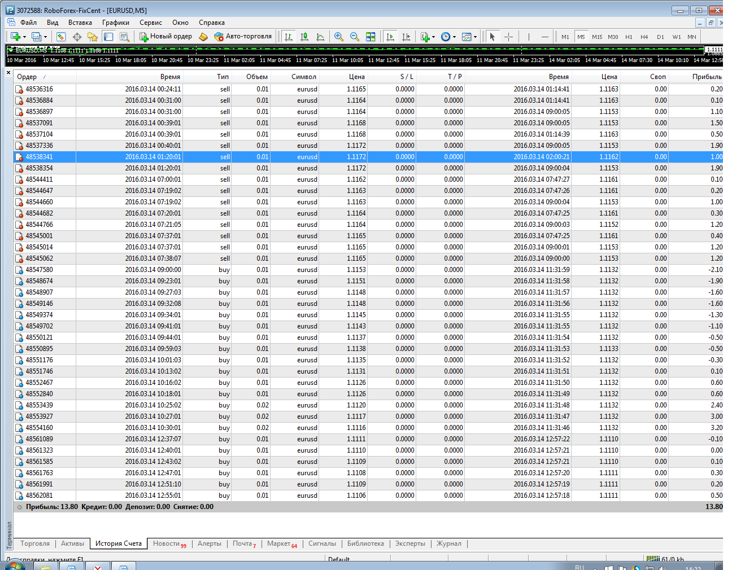The height and width of the screenshot is (570, 732).
Task: Select the H1 timeframe
Action: point(629,37)
